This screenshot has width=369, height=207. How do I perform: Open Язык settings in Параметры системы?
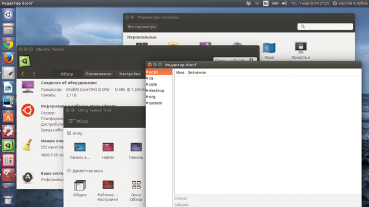coord(269,51)
